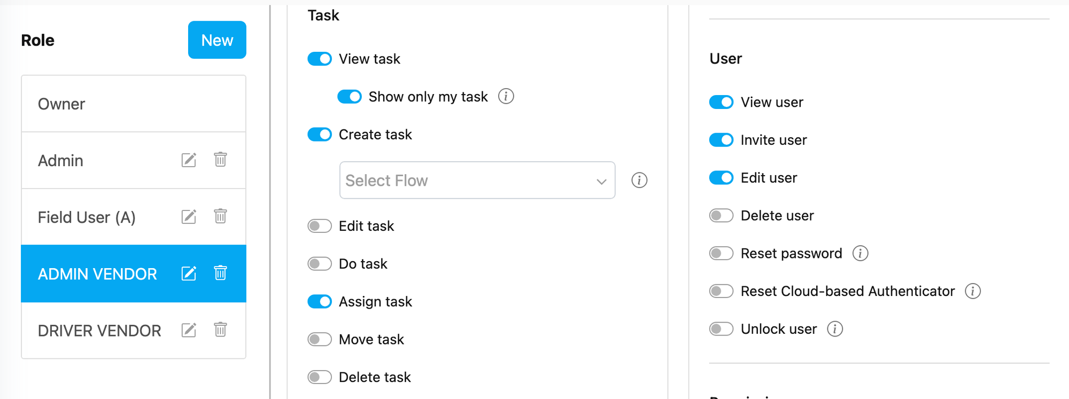Enable the Unlock user toggle
Screen dimensions: 1069x399
point(721,328)
